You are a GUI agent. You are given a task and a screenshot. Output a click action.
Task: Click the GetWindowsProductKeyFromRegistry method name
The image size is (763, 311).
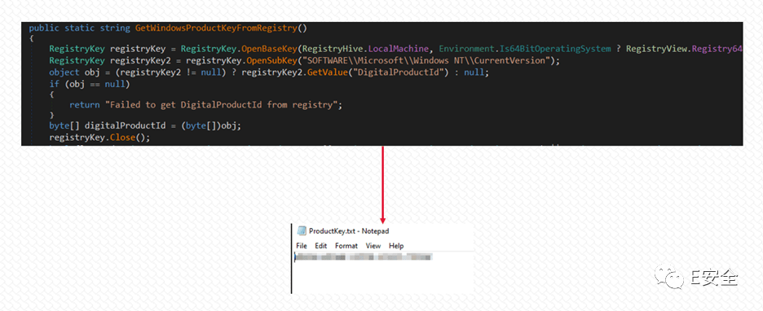point(215,28)
